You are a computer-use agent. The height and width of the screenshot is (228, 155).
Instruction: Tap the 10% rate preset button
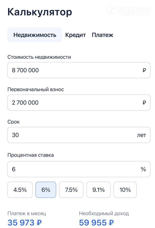(125, 190)
